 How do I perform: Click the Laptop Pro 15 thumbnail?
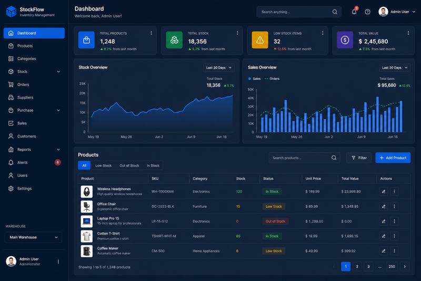coord(87,221)
